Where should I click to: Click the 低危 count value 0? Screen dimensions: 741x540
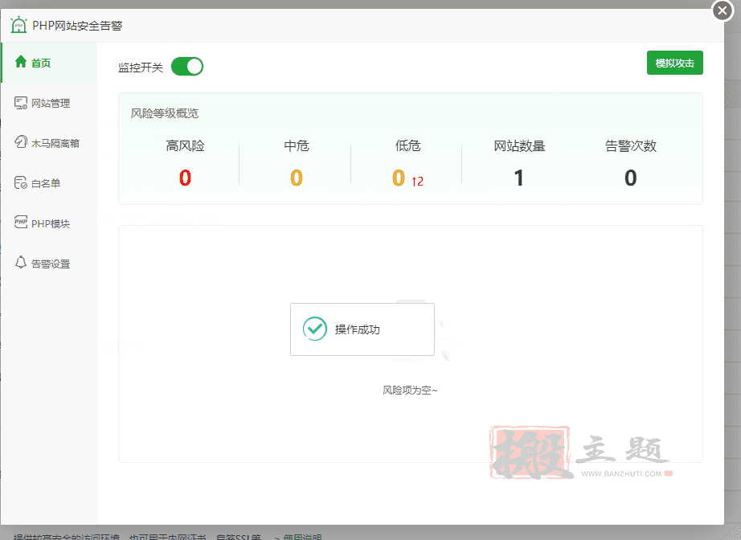399,178
